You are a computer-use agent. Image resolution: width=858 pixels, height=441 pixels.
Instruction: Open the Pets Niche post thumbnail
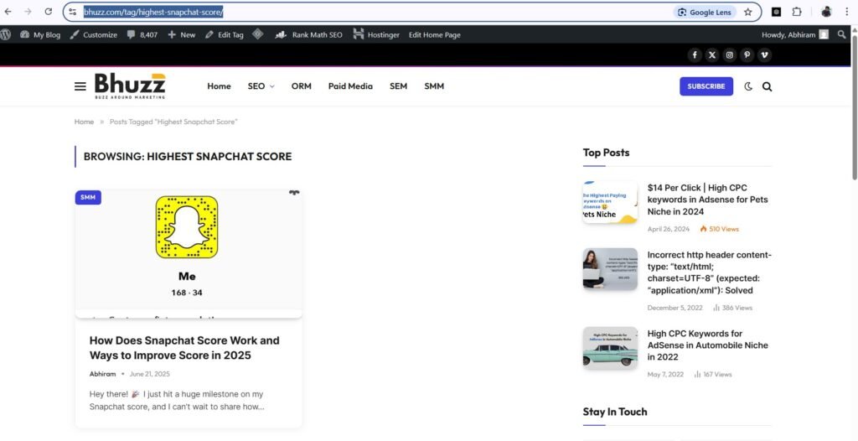point(610,201)
